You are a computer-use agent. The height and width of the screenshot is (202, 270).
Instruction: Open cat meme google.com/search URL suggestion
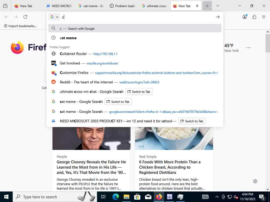(135, 112)
